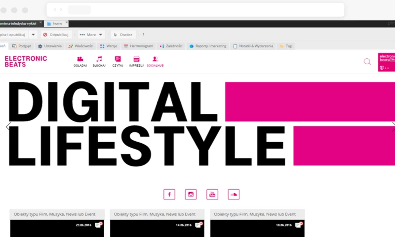Viewport: 395px width, 237px height.
Task: Click the site search magnifier icon
Action: coord(367,62)
